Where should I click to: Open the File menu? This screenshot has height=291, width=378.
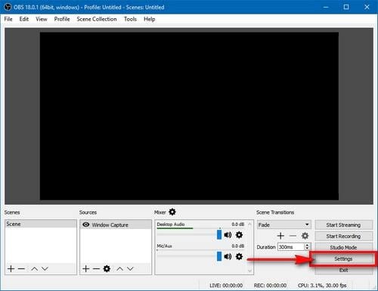click(x=8, y=19)
